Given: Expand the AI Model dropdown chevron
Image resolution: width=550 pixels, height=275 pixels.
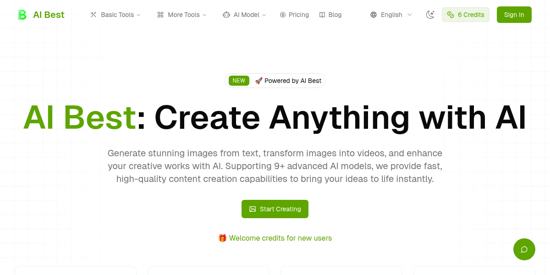Looking at the screenshot, I should coord(264,15).
